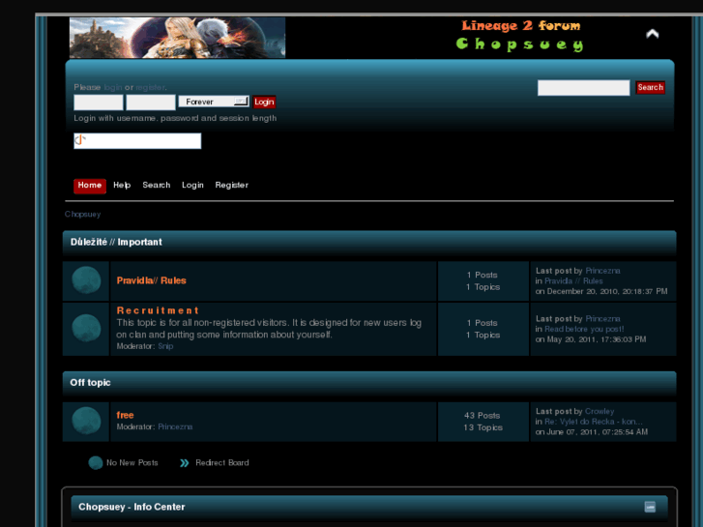Open the 'Re: Vylet do Recka' topic
703x527 pixels.
tap(593, 422)
